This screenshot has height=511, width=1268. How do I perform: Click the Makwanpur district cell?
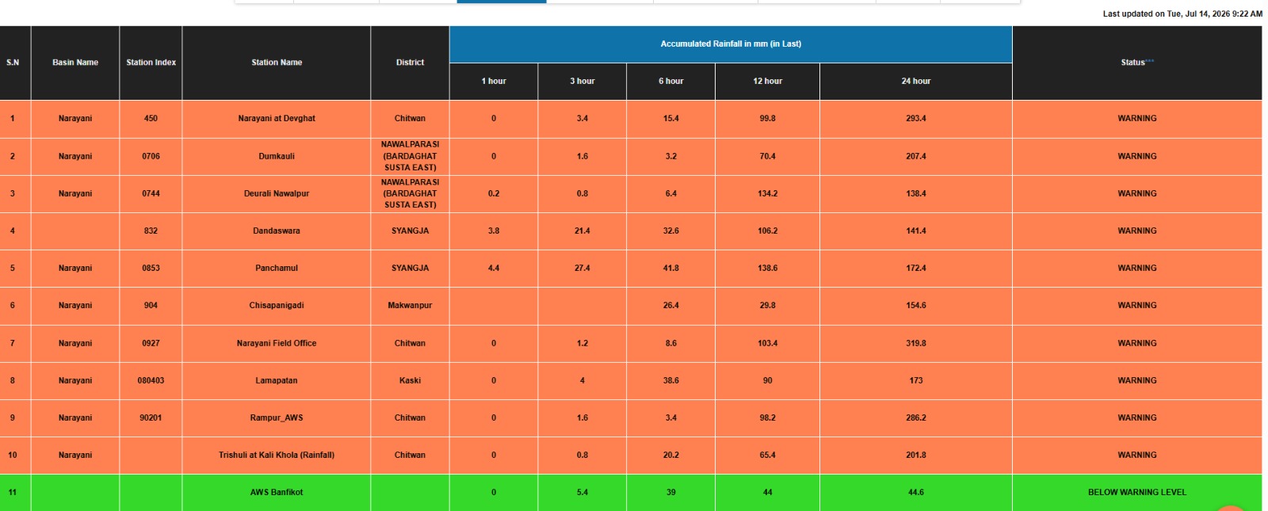[x=410, y=306]
